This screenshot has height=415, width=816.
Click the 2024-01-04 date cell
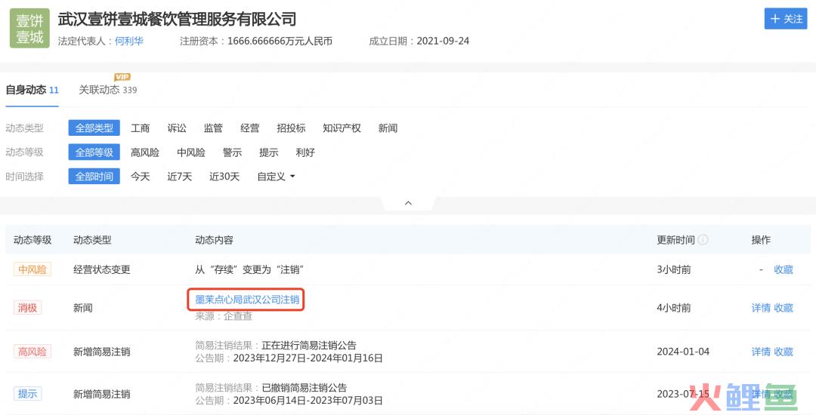683,352
